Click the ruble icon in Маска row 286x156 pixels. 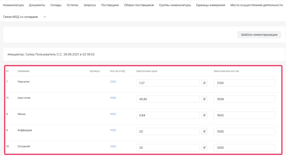coord(204,115)
